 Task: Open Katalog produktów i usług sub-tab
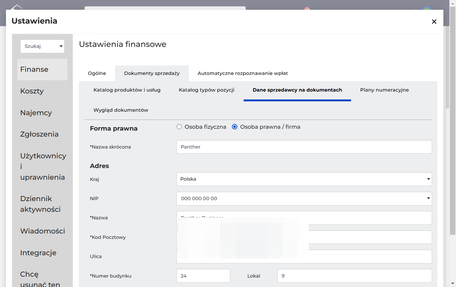(127, 90)
